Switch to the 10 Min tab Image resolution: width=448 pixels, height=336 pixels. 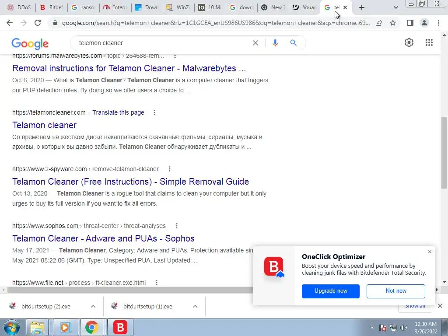210,7
